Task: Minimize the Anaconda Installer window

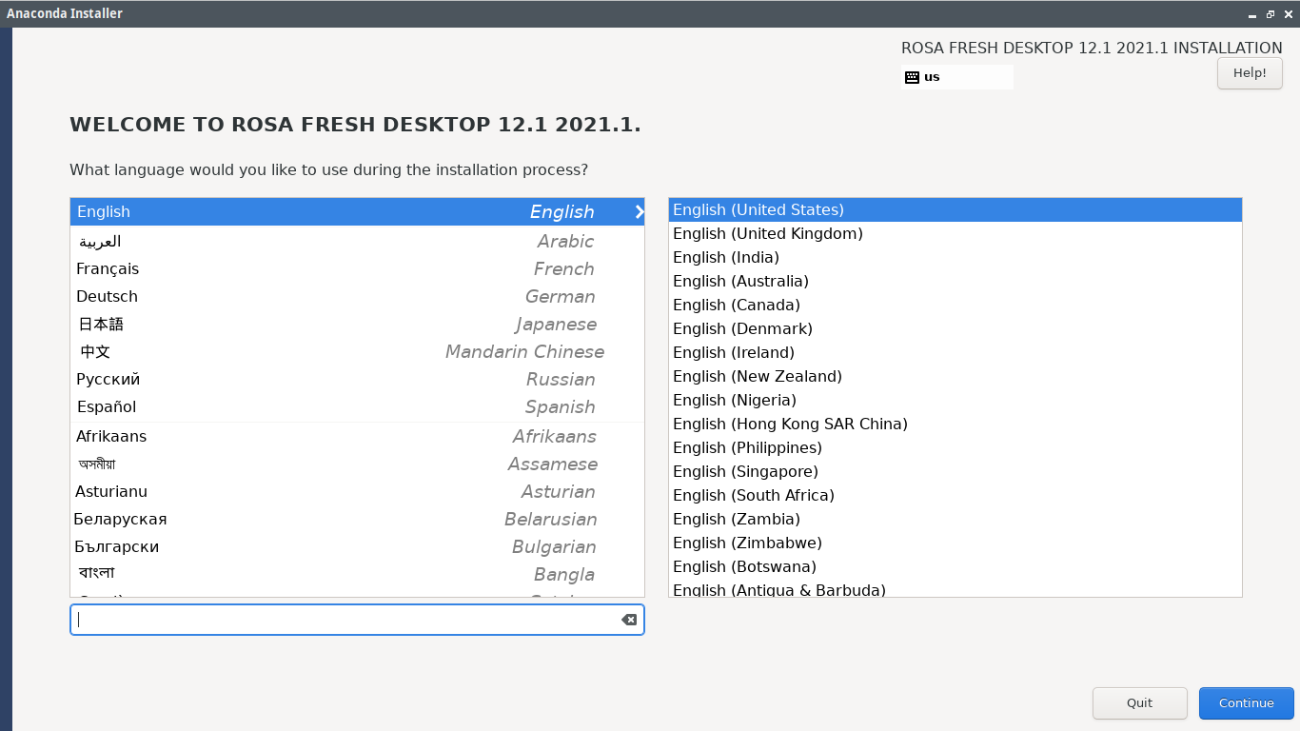Action: click(x=1253, y=14)
